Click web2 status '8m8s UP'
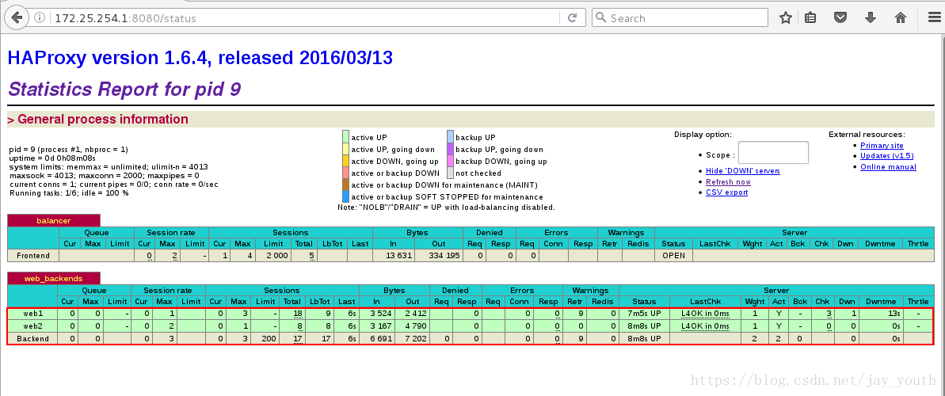This screenshot has width=945, height=396. (x=644, y=326)
